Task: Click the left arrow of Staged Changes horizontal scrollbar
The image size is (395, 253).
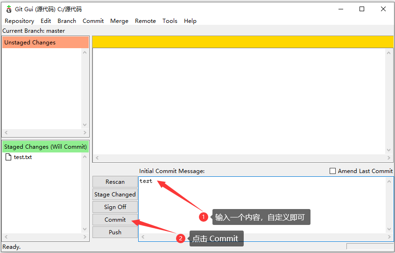Action: coord(6,237)
